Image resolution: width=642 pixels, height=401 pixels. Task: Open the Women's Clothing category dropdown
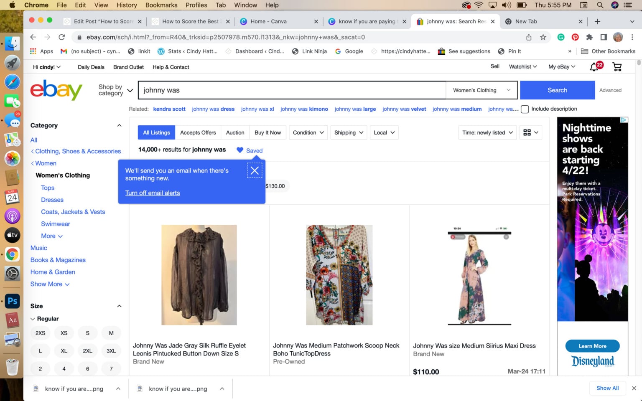[481, 90]
